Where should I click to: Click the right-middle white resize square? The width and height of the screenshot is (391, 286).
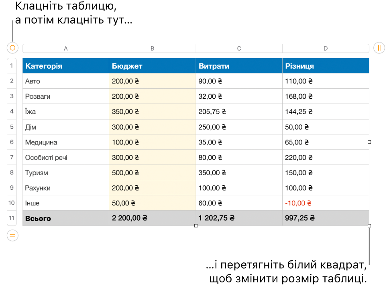point(369,142)
